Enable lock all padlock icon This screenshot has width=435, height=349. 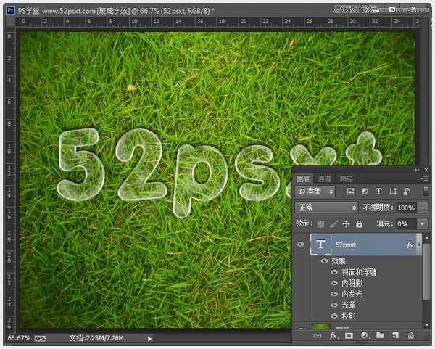[359, 224]
